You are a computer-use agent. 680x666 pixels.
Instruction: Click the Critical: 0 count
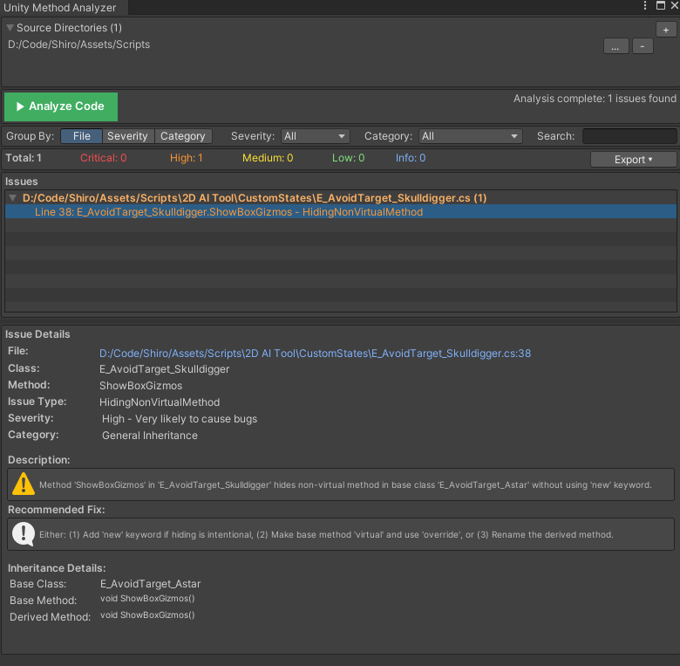pyautogui.click(x=103, y=158)
